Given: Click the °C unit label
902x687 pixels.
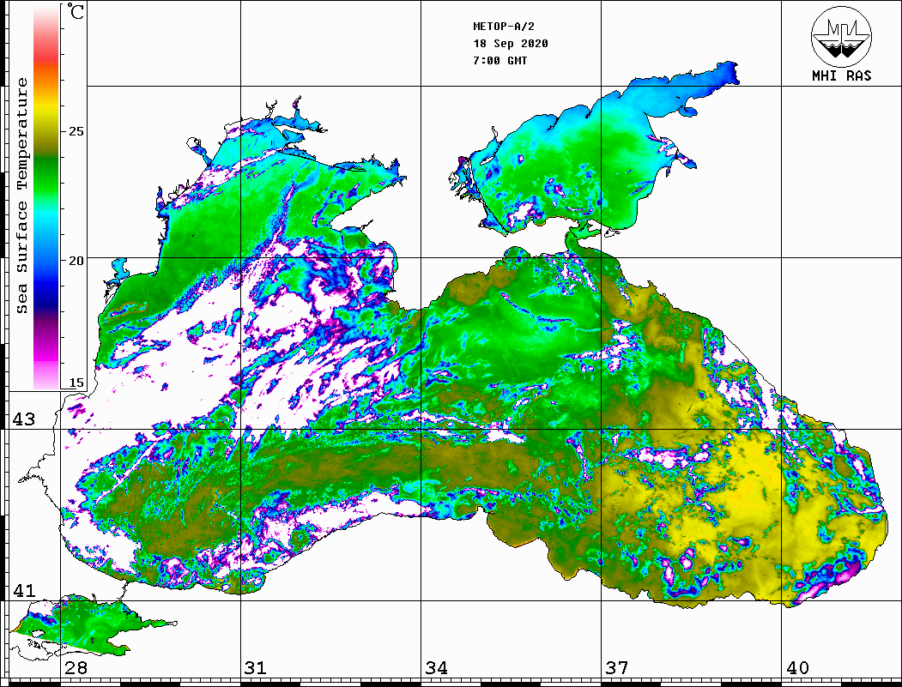Looking at the screenshot, I should (74, 11).
